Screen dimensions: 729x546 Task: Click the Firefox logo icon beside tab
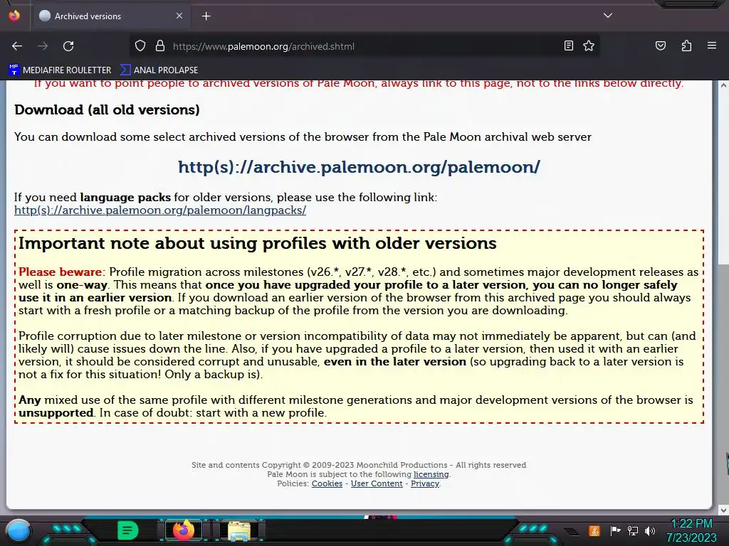click(14, 16)
